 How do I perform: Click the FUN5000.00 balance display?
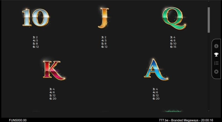coord(18,120)
